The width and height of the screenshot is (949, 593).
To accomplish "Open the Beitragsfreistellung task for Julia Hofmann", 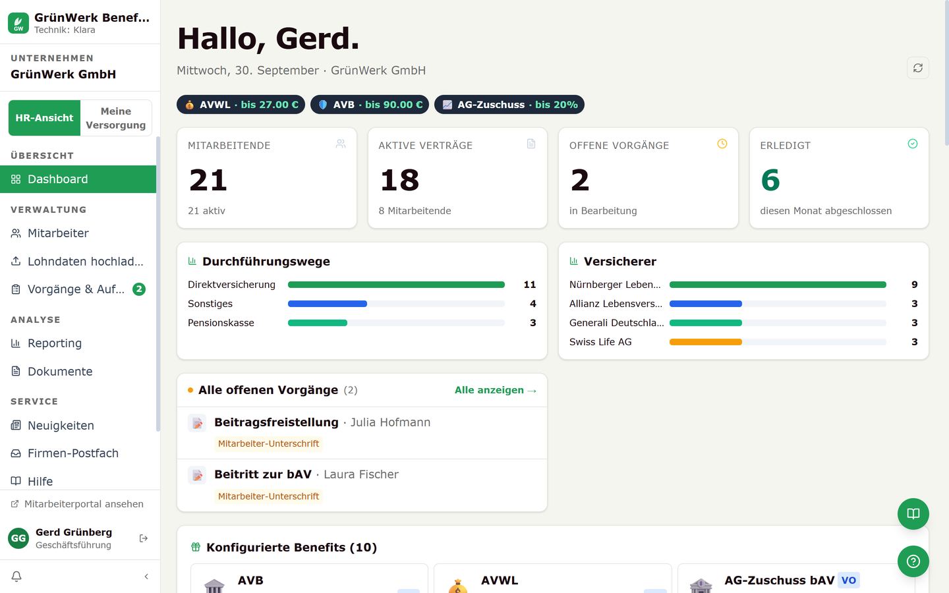I will (362, 433).
